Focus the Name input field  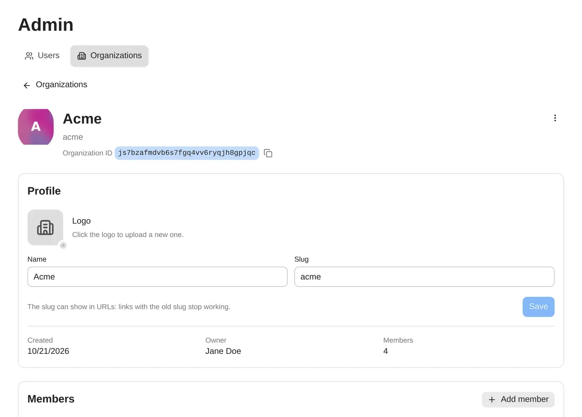tap(158, 277)
